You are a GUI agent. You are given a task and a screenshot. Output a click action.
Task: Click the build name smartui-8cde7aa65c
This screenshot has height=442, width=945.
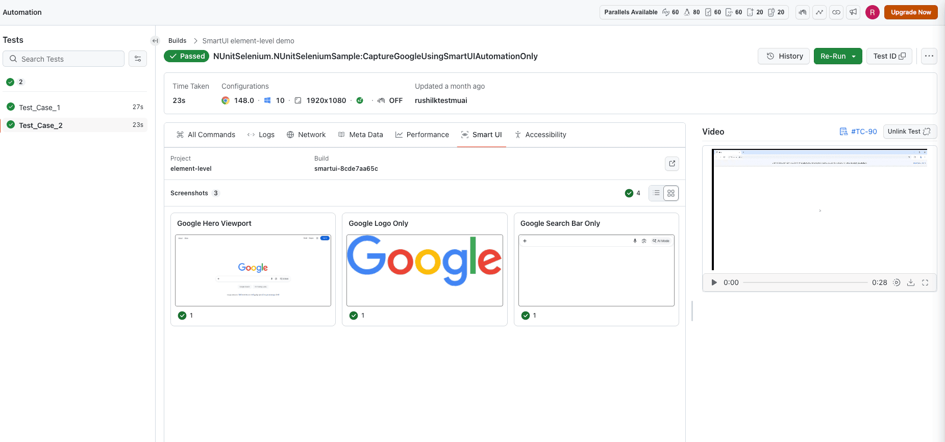346,169
